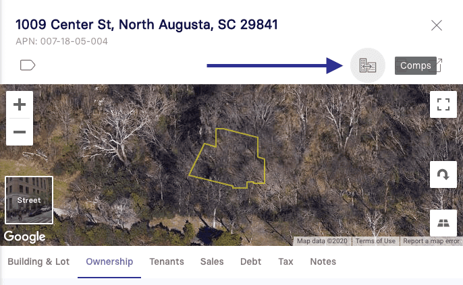Viewport: 463px width, 285px height.
Task: Click the tag label icon
Action: point(28,65)
